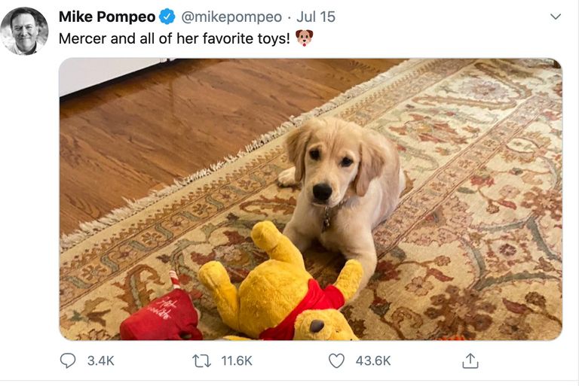This screenshot has width=579, height=386.
Task: Click the retweet arrows icon
Action: pyautogui.click(x=201, y=360)
